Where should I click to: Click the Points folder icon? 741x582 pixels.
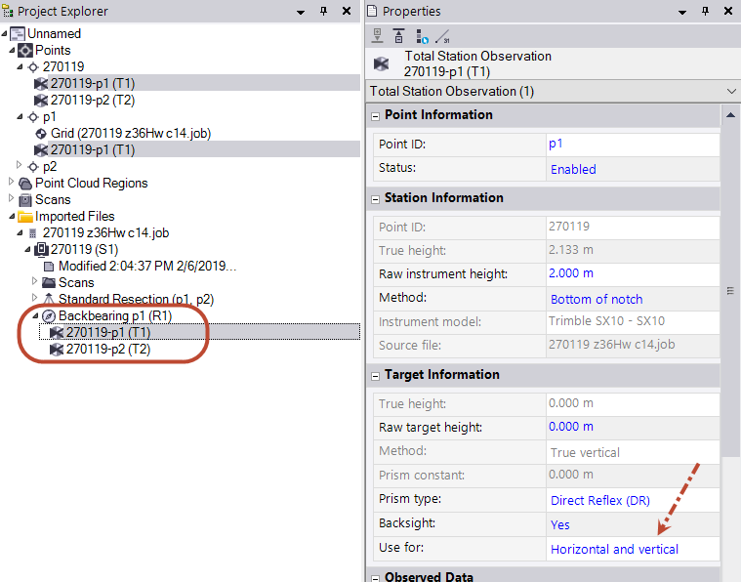tap(25, 50)
